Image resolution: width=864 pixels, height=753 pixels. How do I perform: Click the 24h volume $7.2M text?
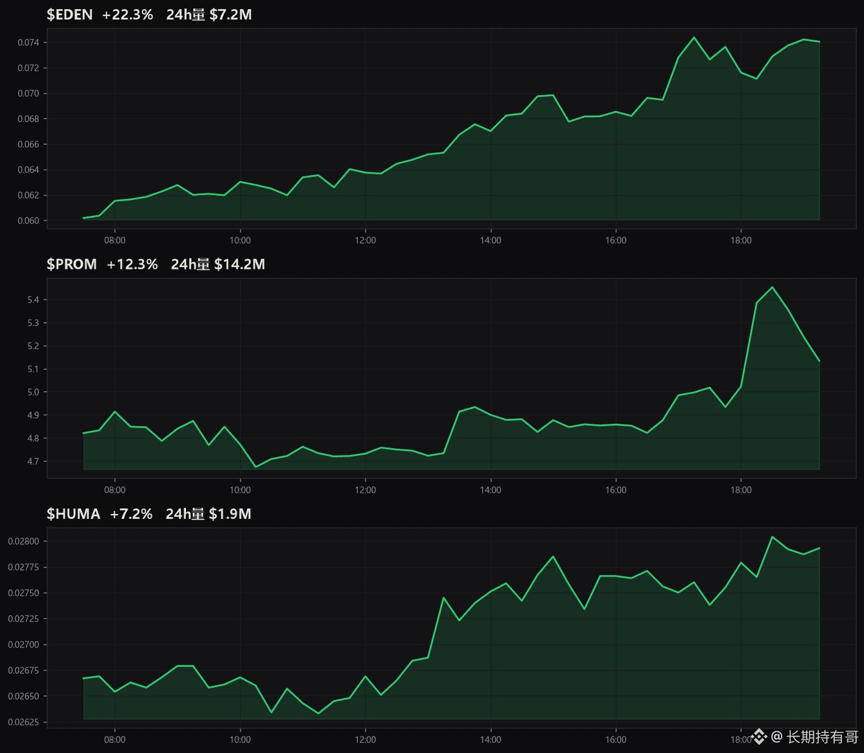(x=209, y=15)
